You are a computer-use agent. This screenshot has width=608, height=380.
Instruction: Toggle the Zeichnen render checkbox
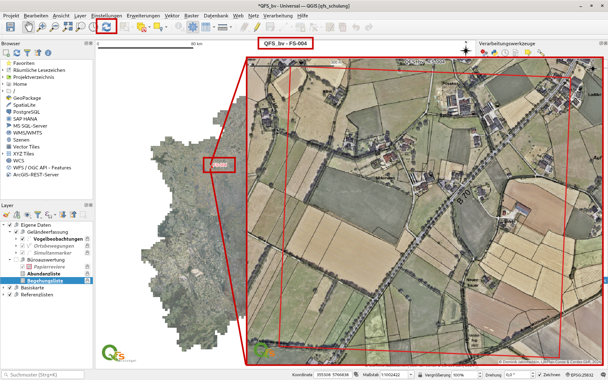(x=540, y=375)
